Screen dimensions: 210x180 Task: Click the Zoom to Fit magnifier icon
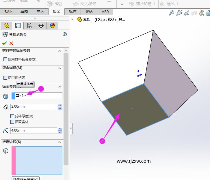pyautogui.click(x=171, y=13)
